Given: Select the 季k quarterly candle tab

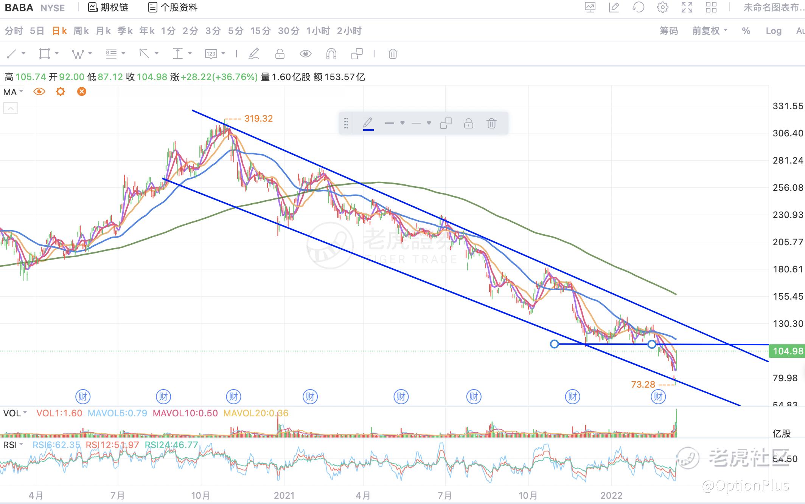Looking at the screenshot, I should [x=125, y=31].
